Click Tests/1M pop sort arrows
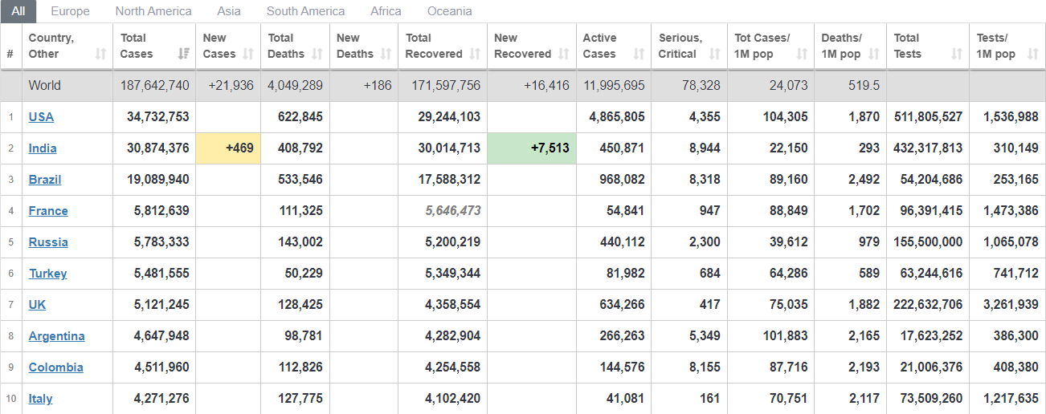This screenshot has width=1046, height=414. pyautogui.click(x=1032, y=55)
